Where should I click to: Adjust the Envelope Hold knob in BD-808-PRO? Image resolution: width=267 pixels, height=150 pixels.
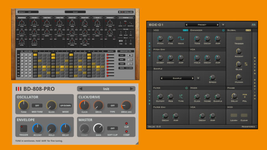pos(52,128)
